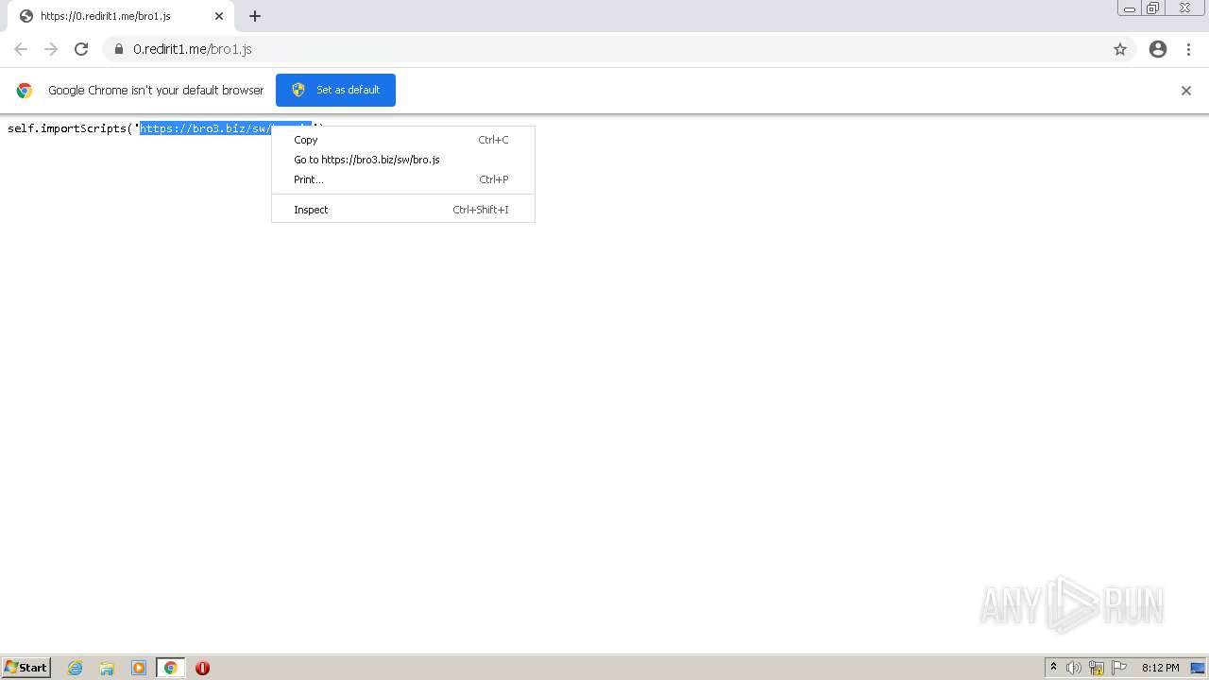
Task: Choose Print... from the context menu
Action: (403, 179)
